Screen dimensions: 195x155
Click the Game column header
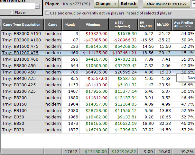pyautogui.click(x=53, y=24)
